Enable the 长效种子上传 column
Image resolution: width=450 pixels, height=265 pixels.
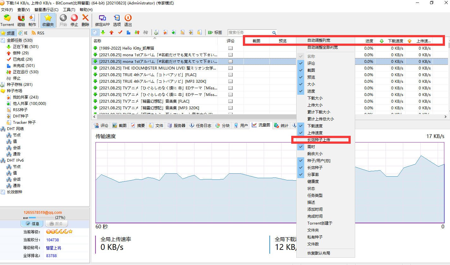[x=318, y=140]
